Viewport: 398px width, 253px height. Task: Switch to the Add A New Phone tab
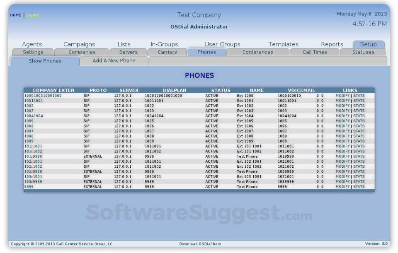(x=114, y=60)
